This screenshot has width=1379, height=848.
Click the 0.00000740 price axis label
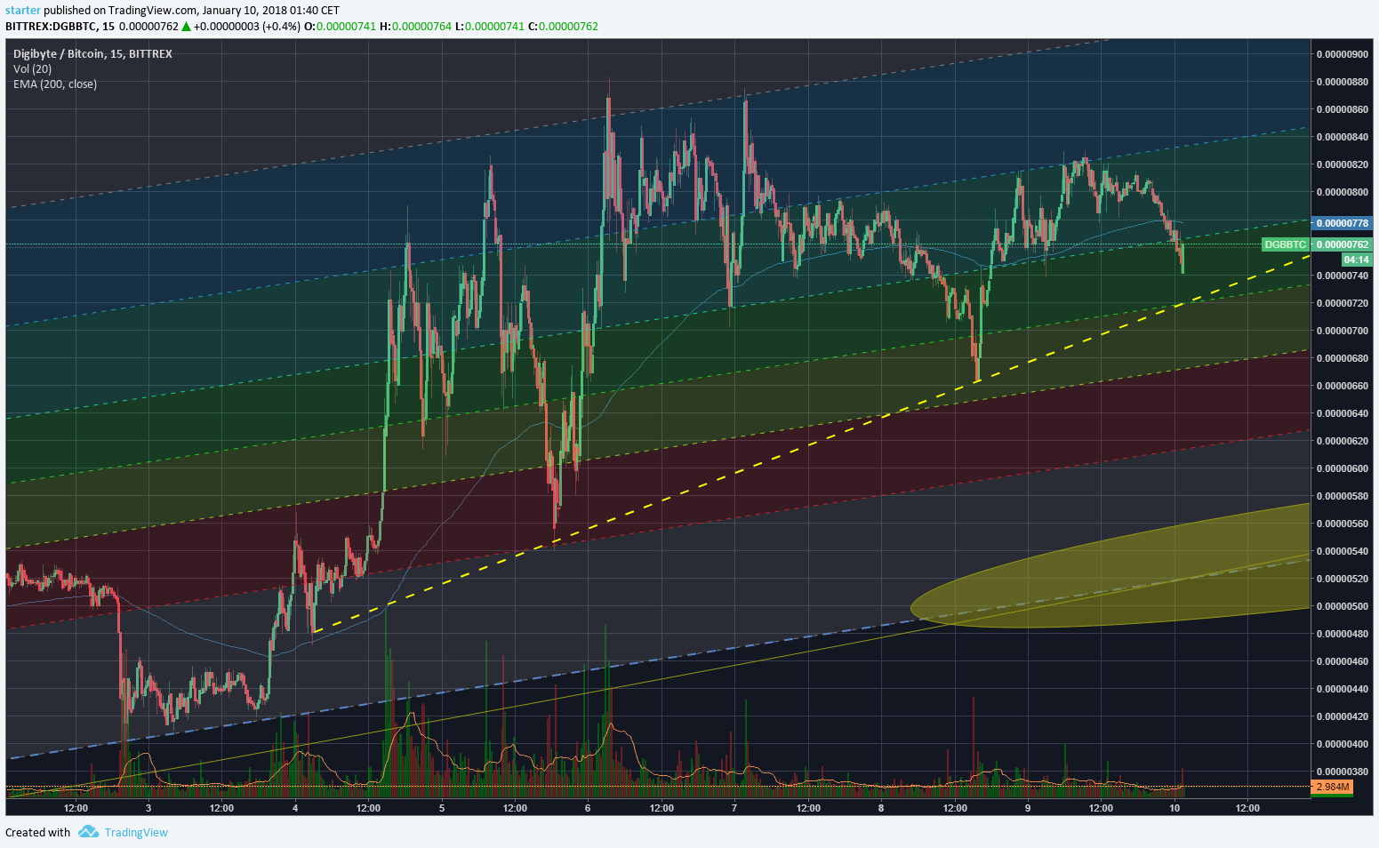[1343, 276]
